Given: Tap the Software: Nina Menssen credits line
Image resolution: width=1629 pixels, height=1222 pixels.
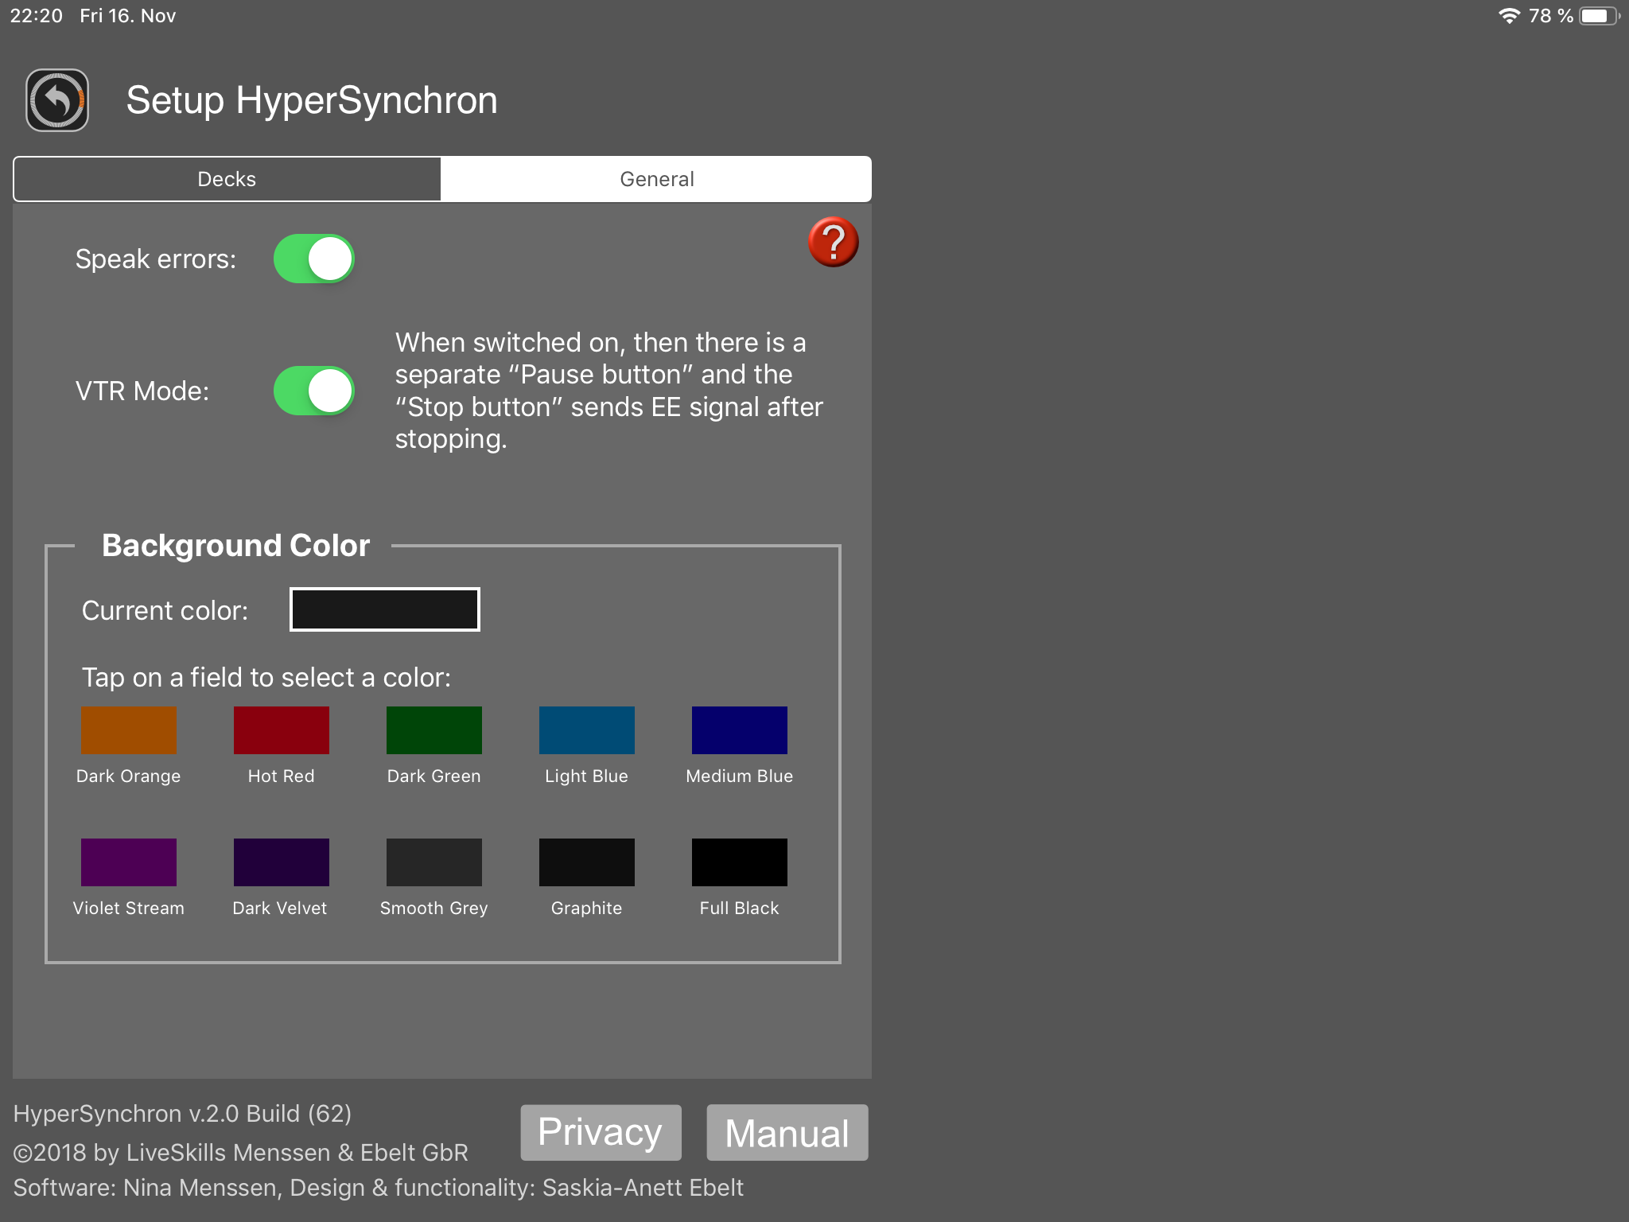Looking at the screenshot, I should tap(379, 1188).
